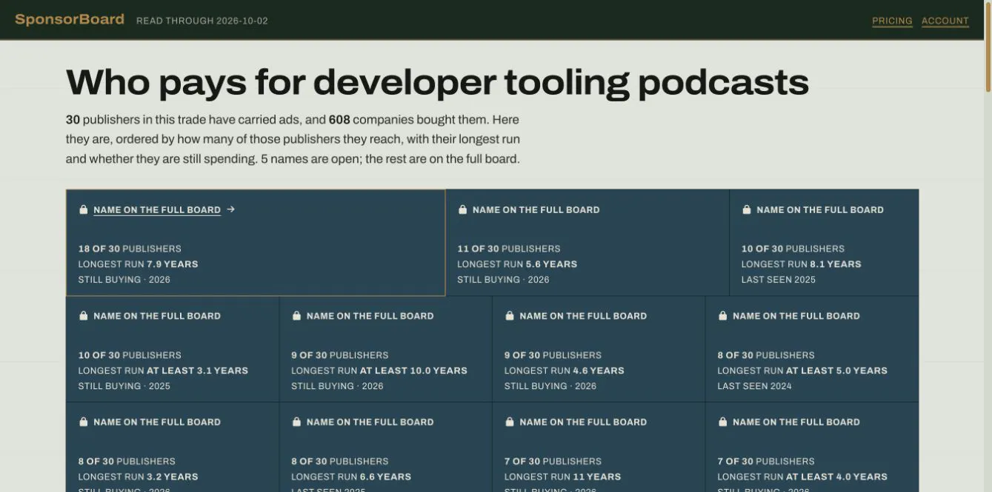The image size is (992, 492).
Task: Click "Name on the Full Board" title above 5.6 years
Action: pyautogui.click(x=536, y=210)
